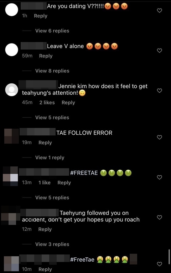View '1 like' on the 13m comment
This screenshot has height=273, width=171.
coord(45,182)
